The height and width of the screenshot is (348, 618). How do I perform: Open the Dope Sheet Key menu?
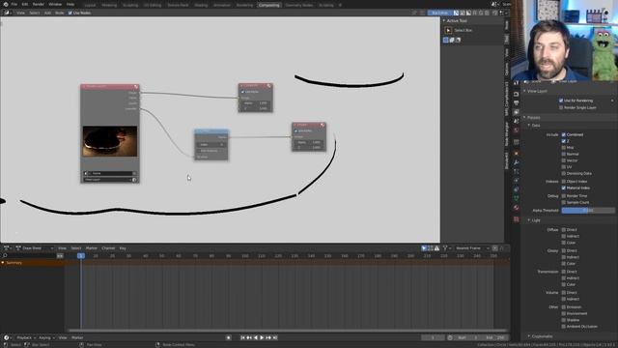[123, 248]
